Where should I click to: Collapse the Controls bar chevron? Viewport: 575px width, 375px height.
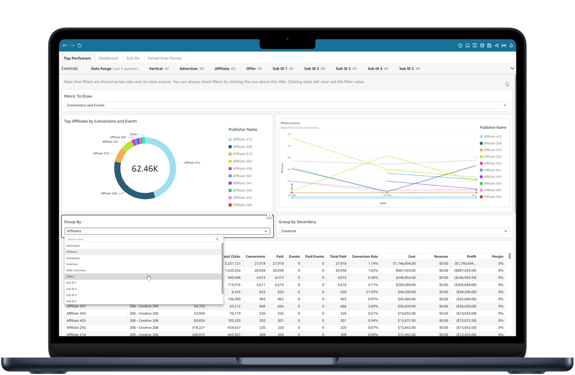pyautogui.click(x=512, y=68)
